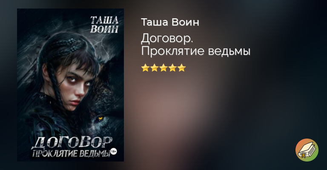The height and width of the screenshot is (170, 327).
Task: Click the woman's face on the cover
Action: [x=72, y=83]
